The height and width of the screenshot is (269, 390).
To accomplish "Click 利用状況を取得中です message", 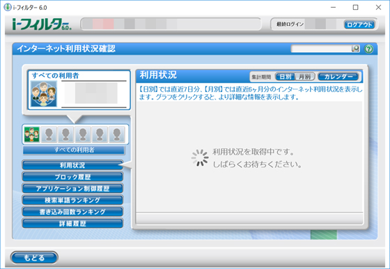I will pos(253,152).
